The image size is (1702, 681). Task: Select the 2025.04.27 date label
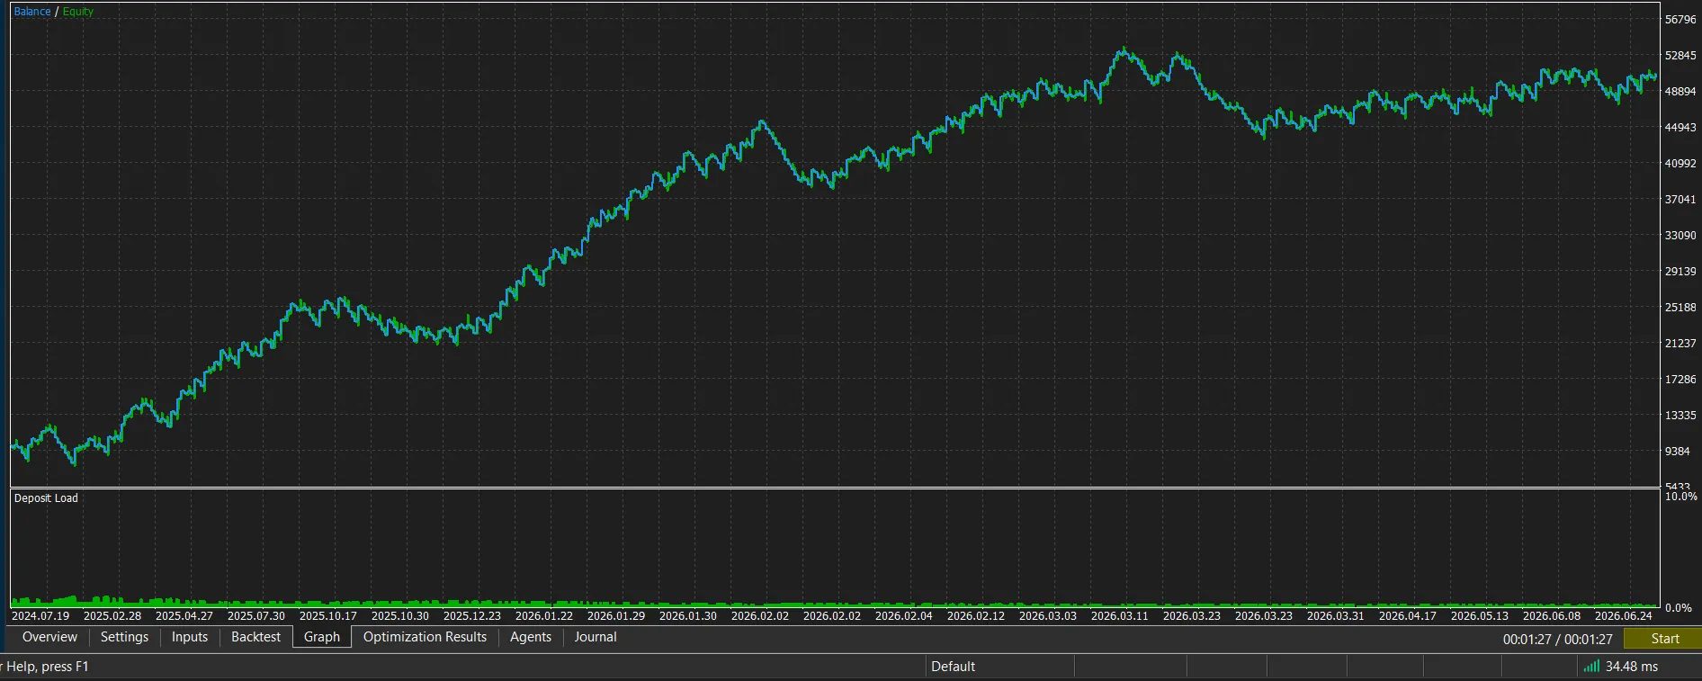[x=184, y=616]
